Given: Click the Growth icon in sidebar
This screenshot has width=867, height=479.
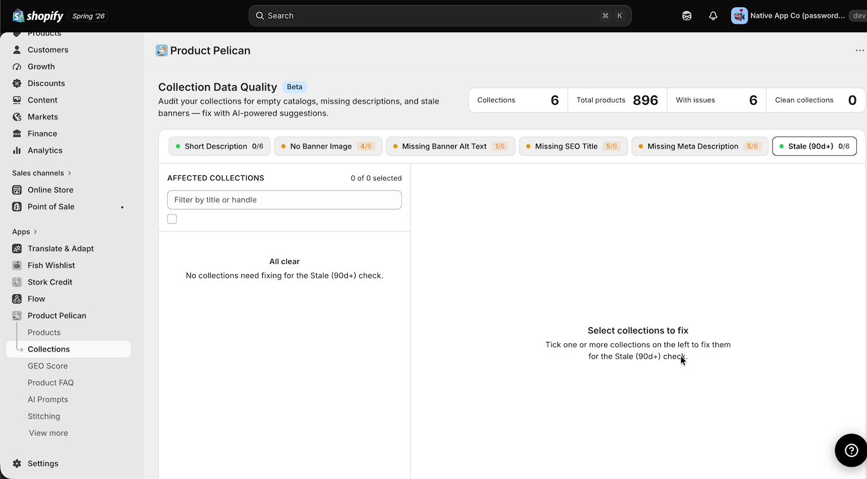Looking at the screenshot, I should [x=17, y=66].
